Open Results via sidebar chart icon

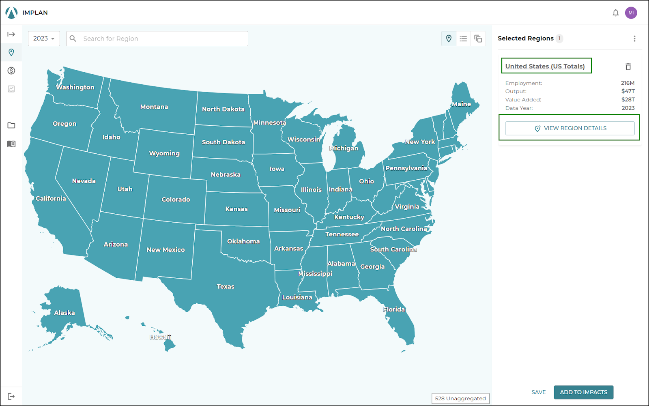coord(11,89)
